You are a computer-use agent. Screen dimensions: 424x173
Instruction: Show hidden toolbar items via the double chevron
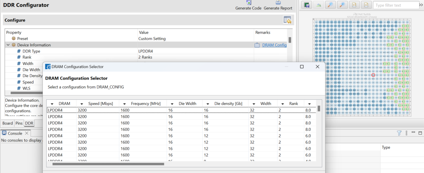click(421, 5)
